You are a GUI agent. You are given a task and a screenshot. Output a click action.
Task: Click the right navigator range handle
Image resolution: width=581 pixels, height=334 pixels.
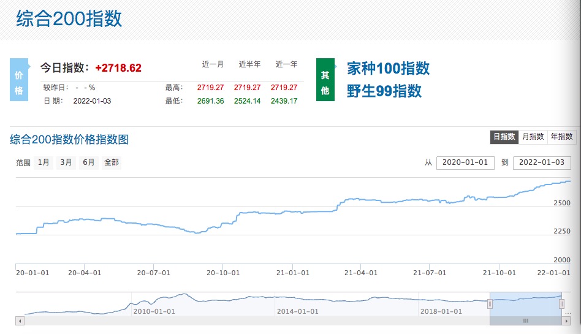(561, 304)
